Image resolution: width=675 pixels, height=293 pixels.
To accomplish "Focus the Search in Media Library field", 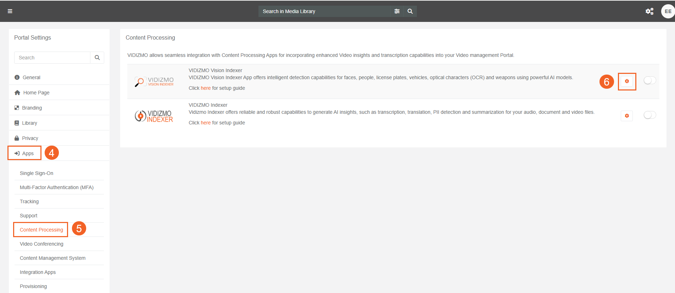I will click(324, 11).
